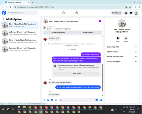Click the taskbar volume speaker icon
The image size is (142, 114).
pyautogui.click(x=124, y=112)
